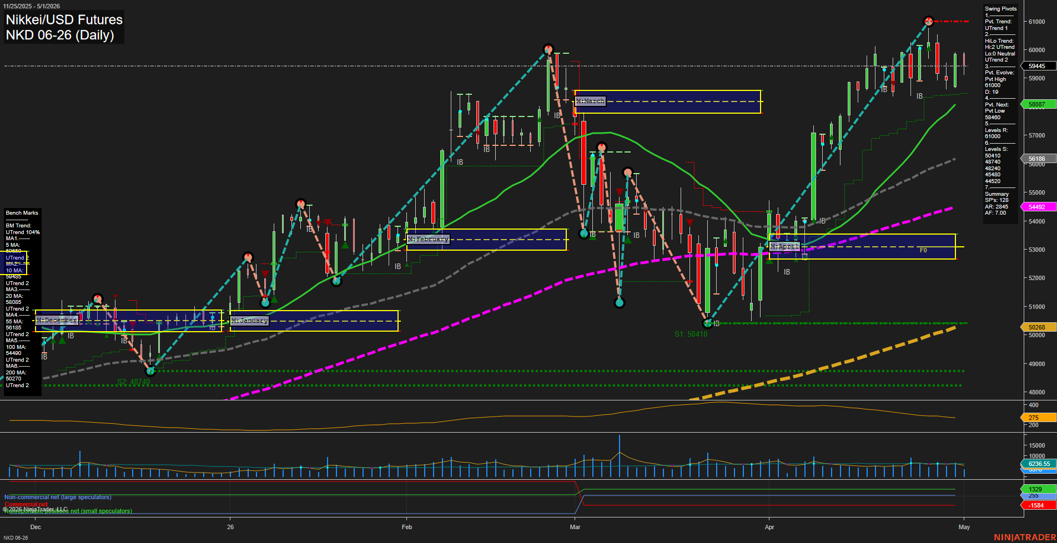Screen dimensions: 1057x543
Task: Select the orange 275 indicator value tag
Action: (1037, 418)
